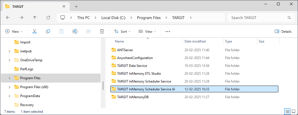Go up one folder level
This screenshot has height=115, width=298.
pos(35,18)
